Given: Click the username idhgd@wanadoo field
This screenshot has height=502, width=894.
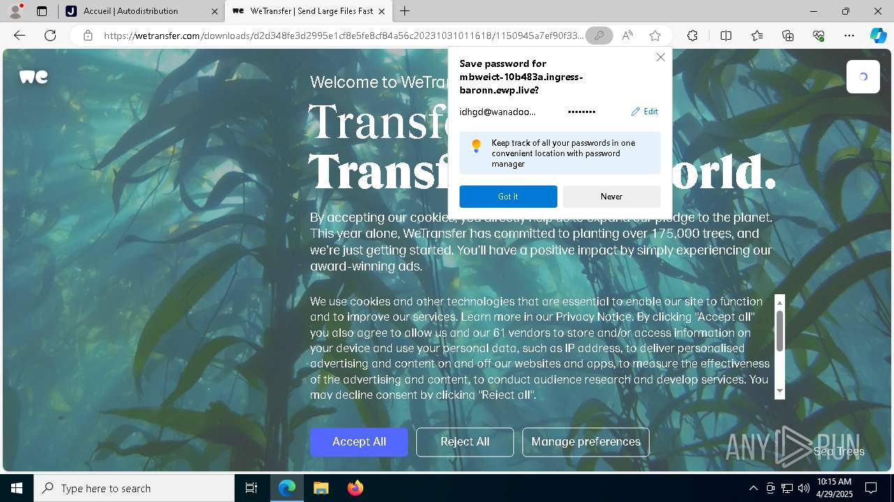Looking at the screenshot, I should (498, 112).
